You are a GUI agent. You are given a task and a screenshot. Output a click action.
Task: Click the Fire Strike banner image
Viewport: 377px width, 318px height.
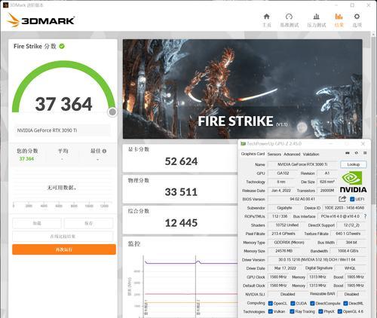(x=243, y=89)
